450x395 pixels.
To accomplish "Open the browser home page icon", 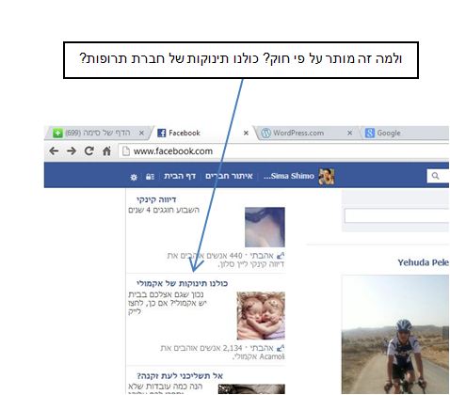I will 106,151.
